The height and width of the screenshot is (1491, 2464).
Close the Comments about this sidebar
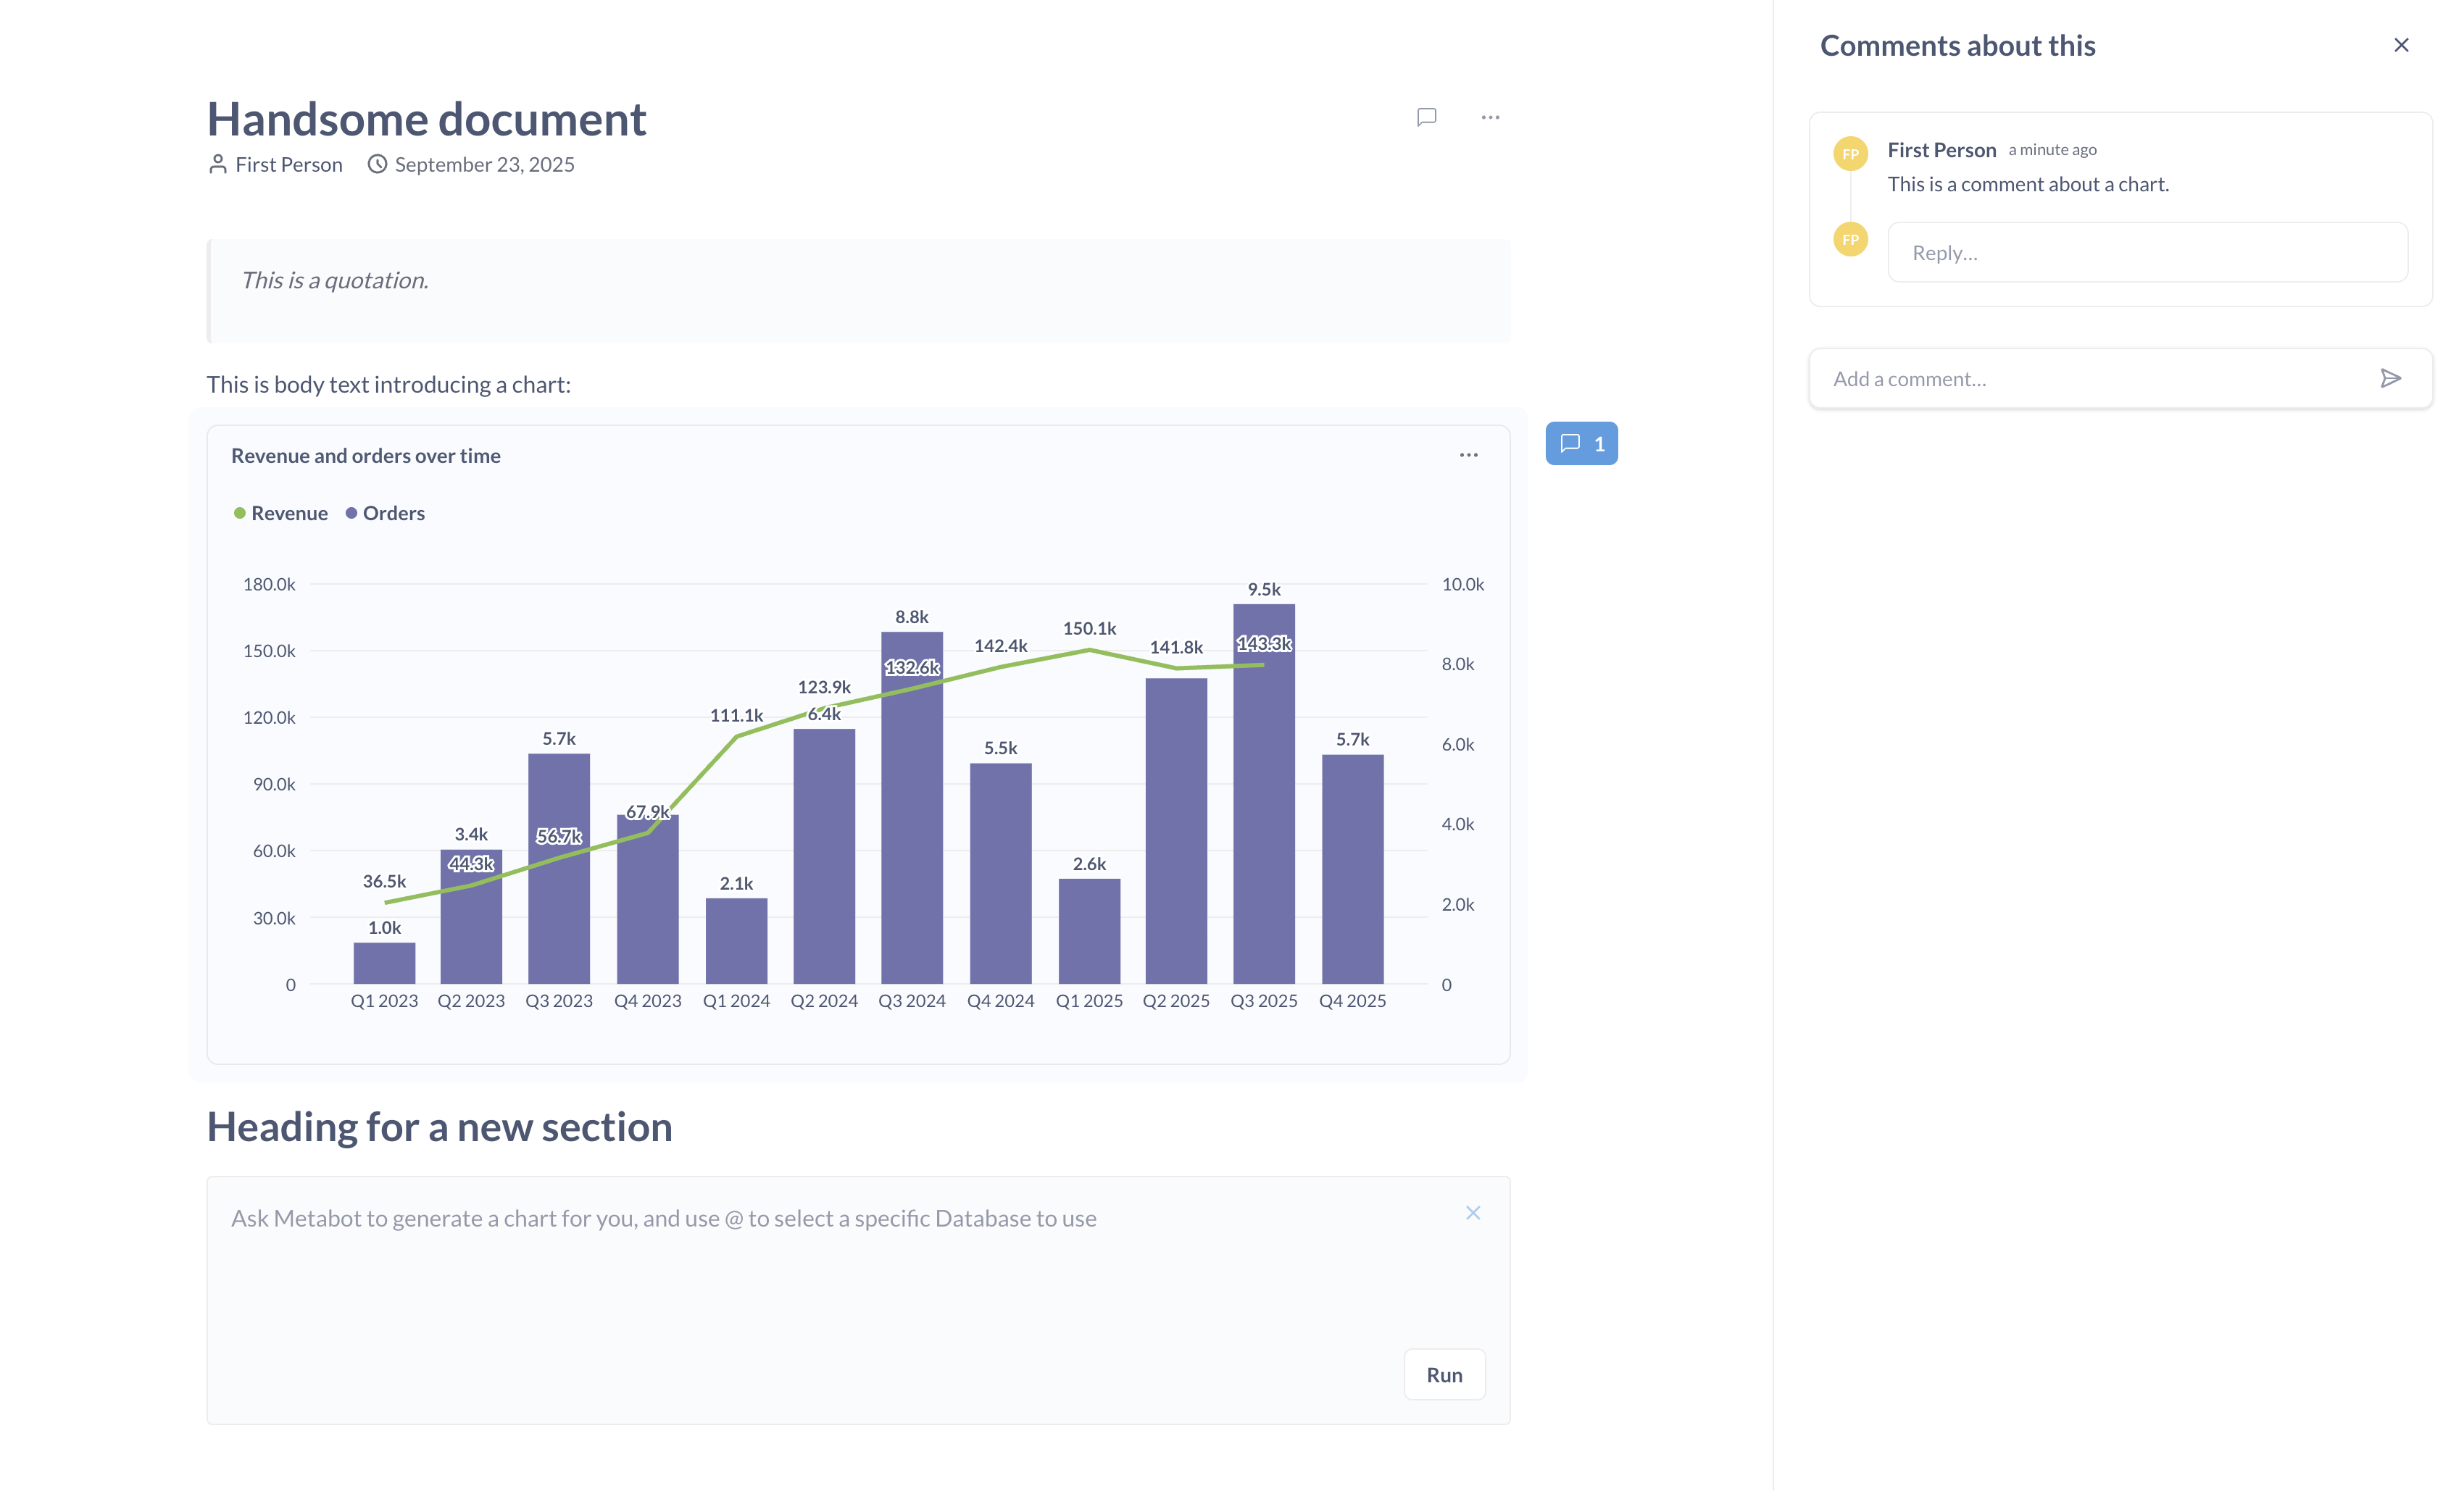pyautogui.click(x=2401, y=45)
